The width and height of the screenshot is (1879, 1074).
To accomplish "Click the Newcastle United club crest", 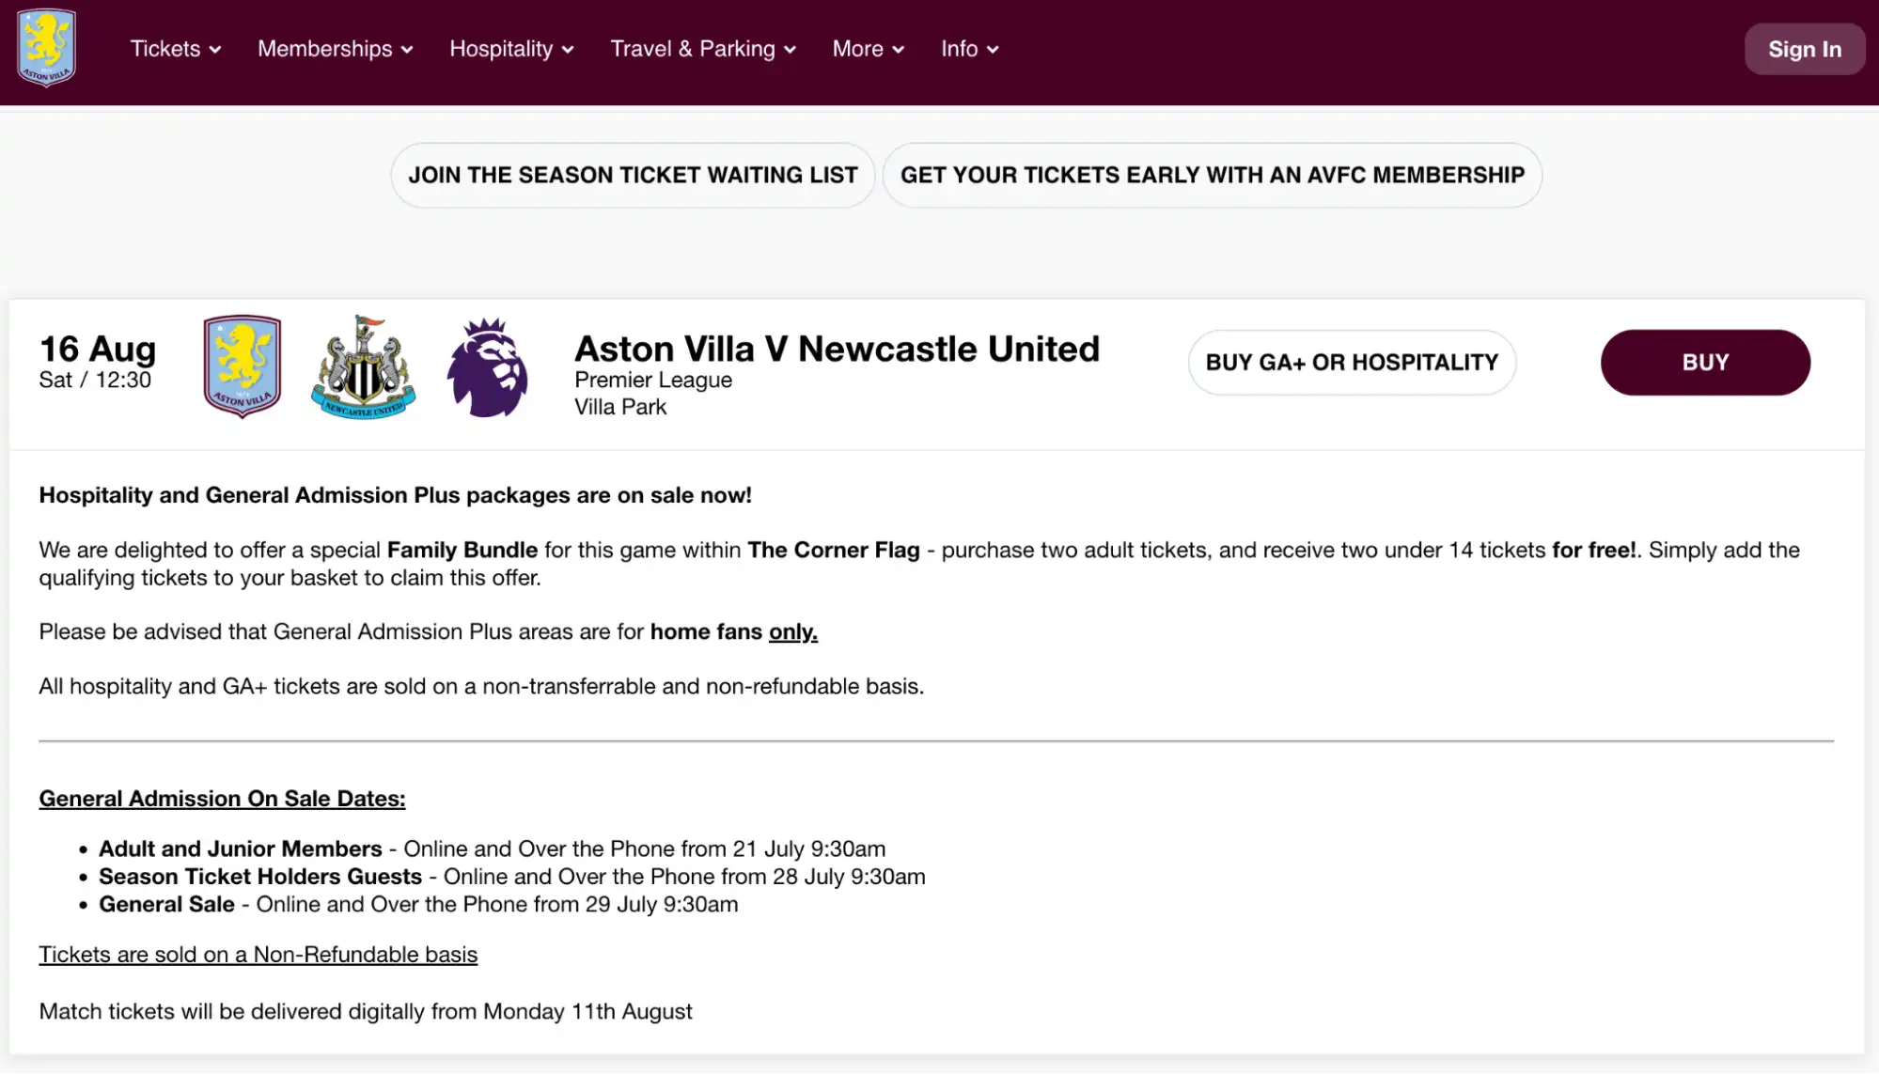I will 365,365.
